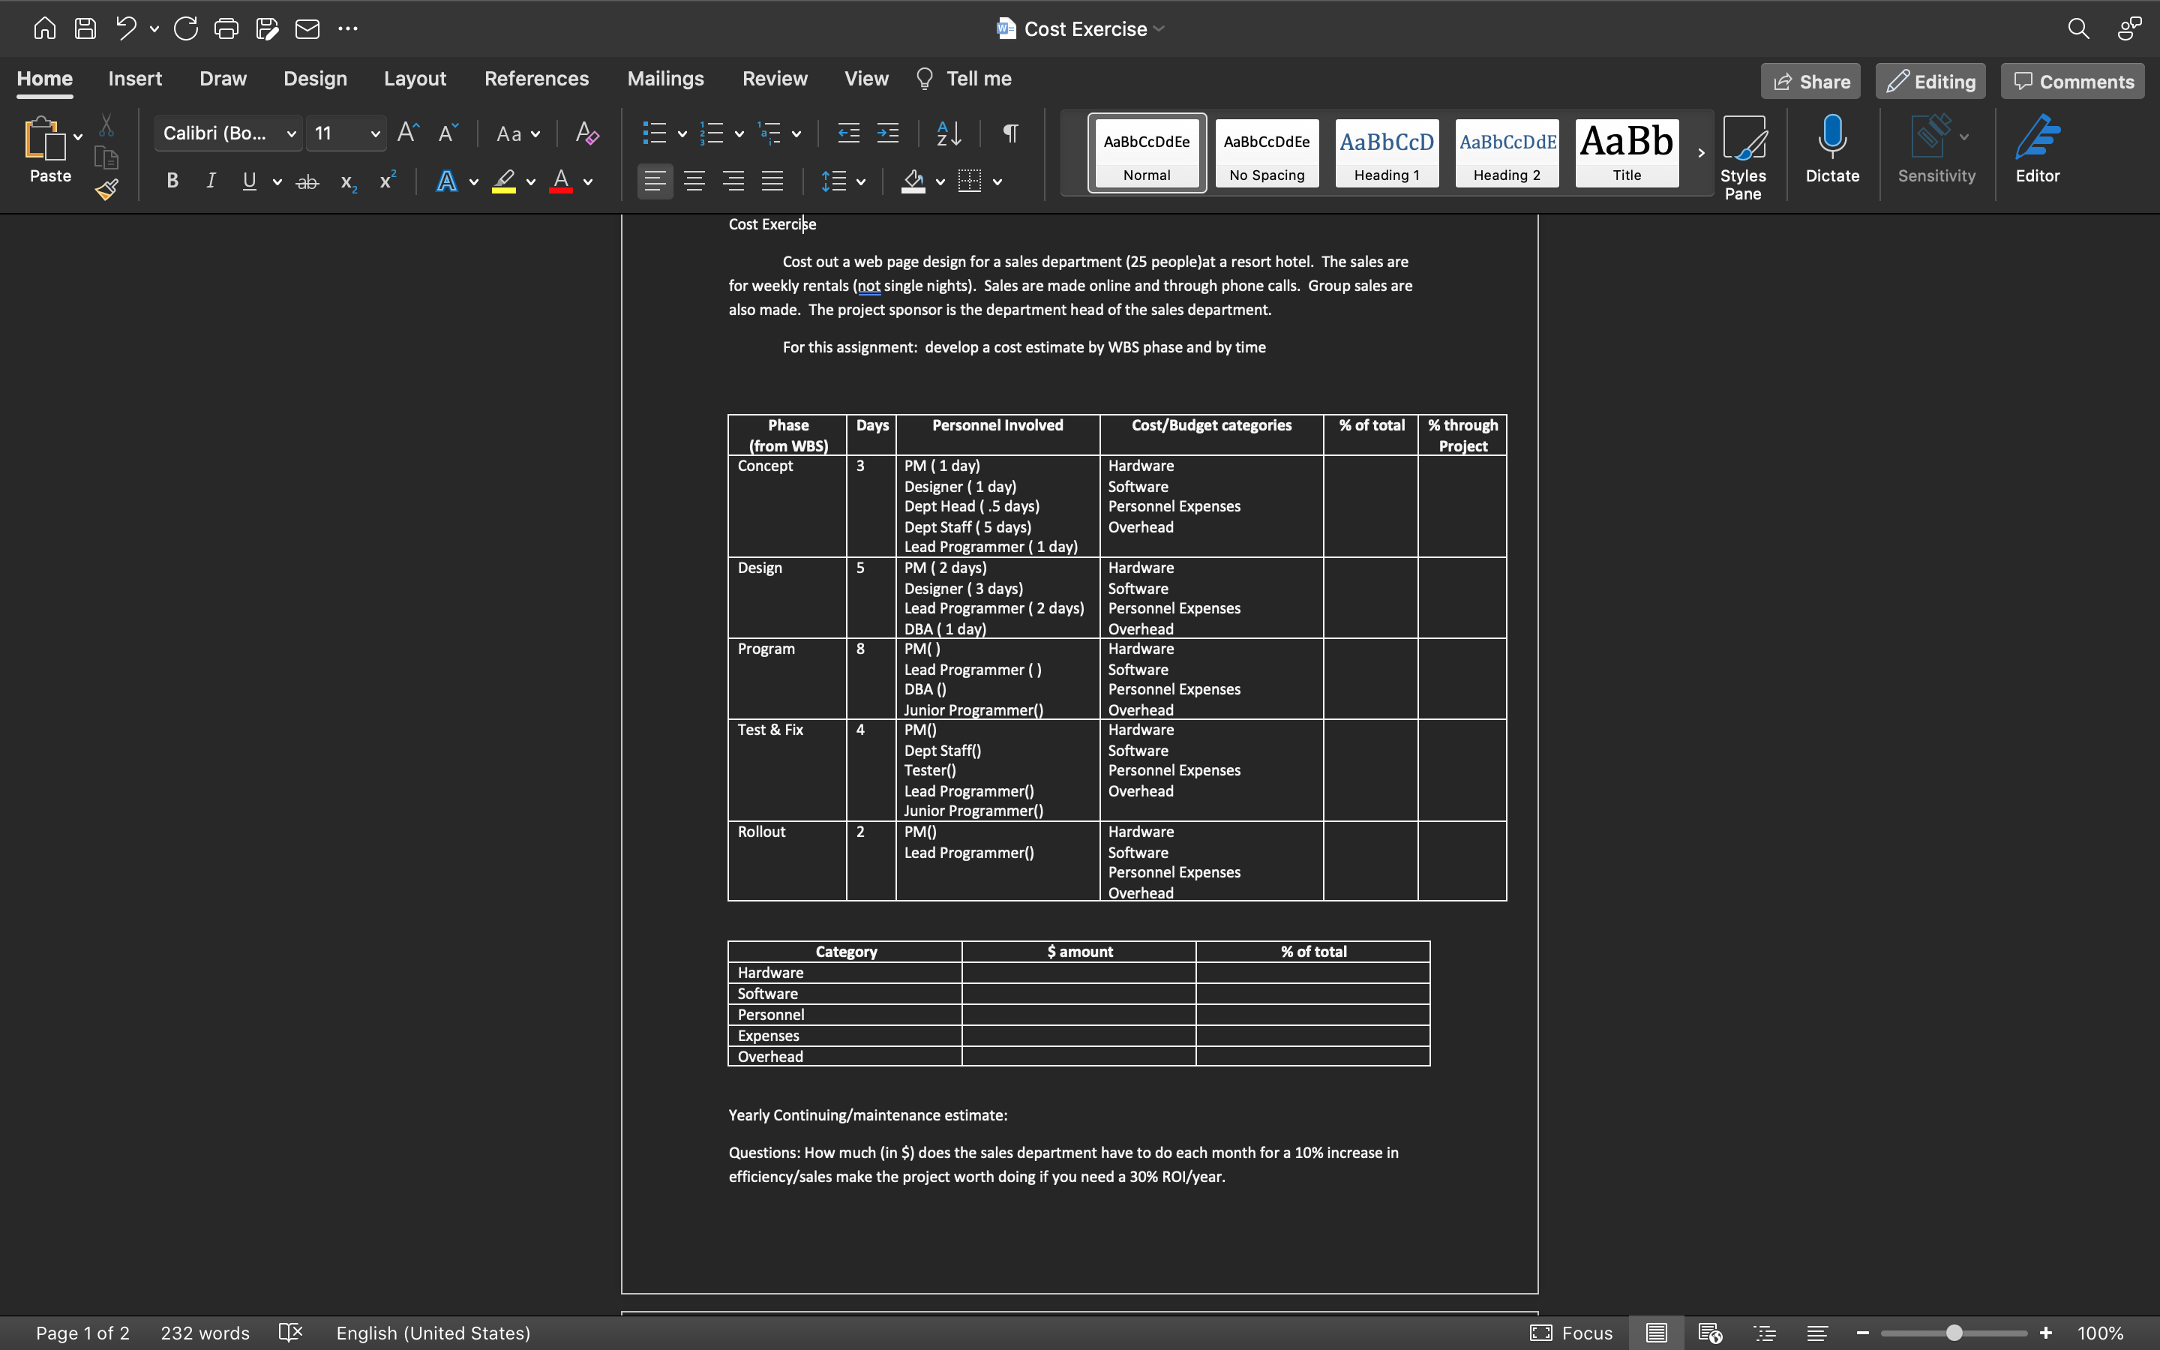Open the References tab
The width and height of the screenshot is (2160, 1350).
535,79
